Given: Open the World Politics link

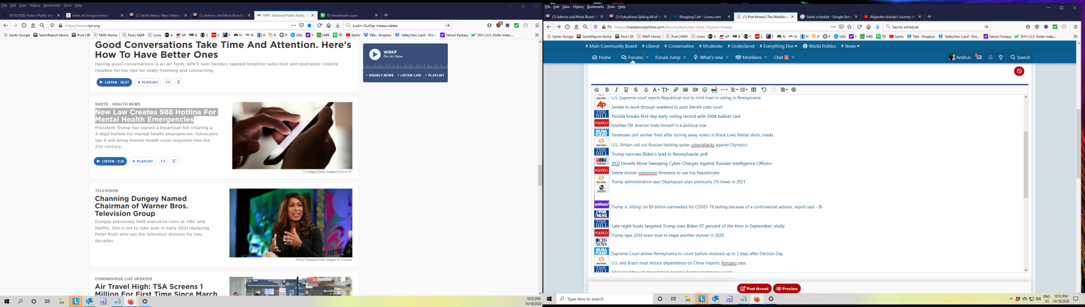Looking at the screenshot, I should point(819,46).
